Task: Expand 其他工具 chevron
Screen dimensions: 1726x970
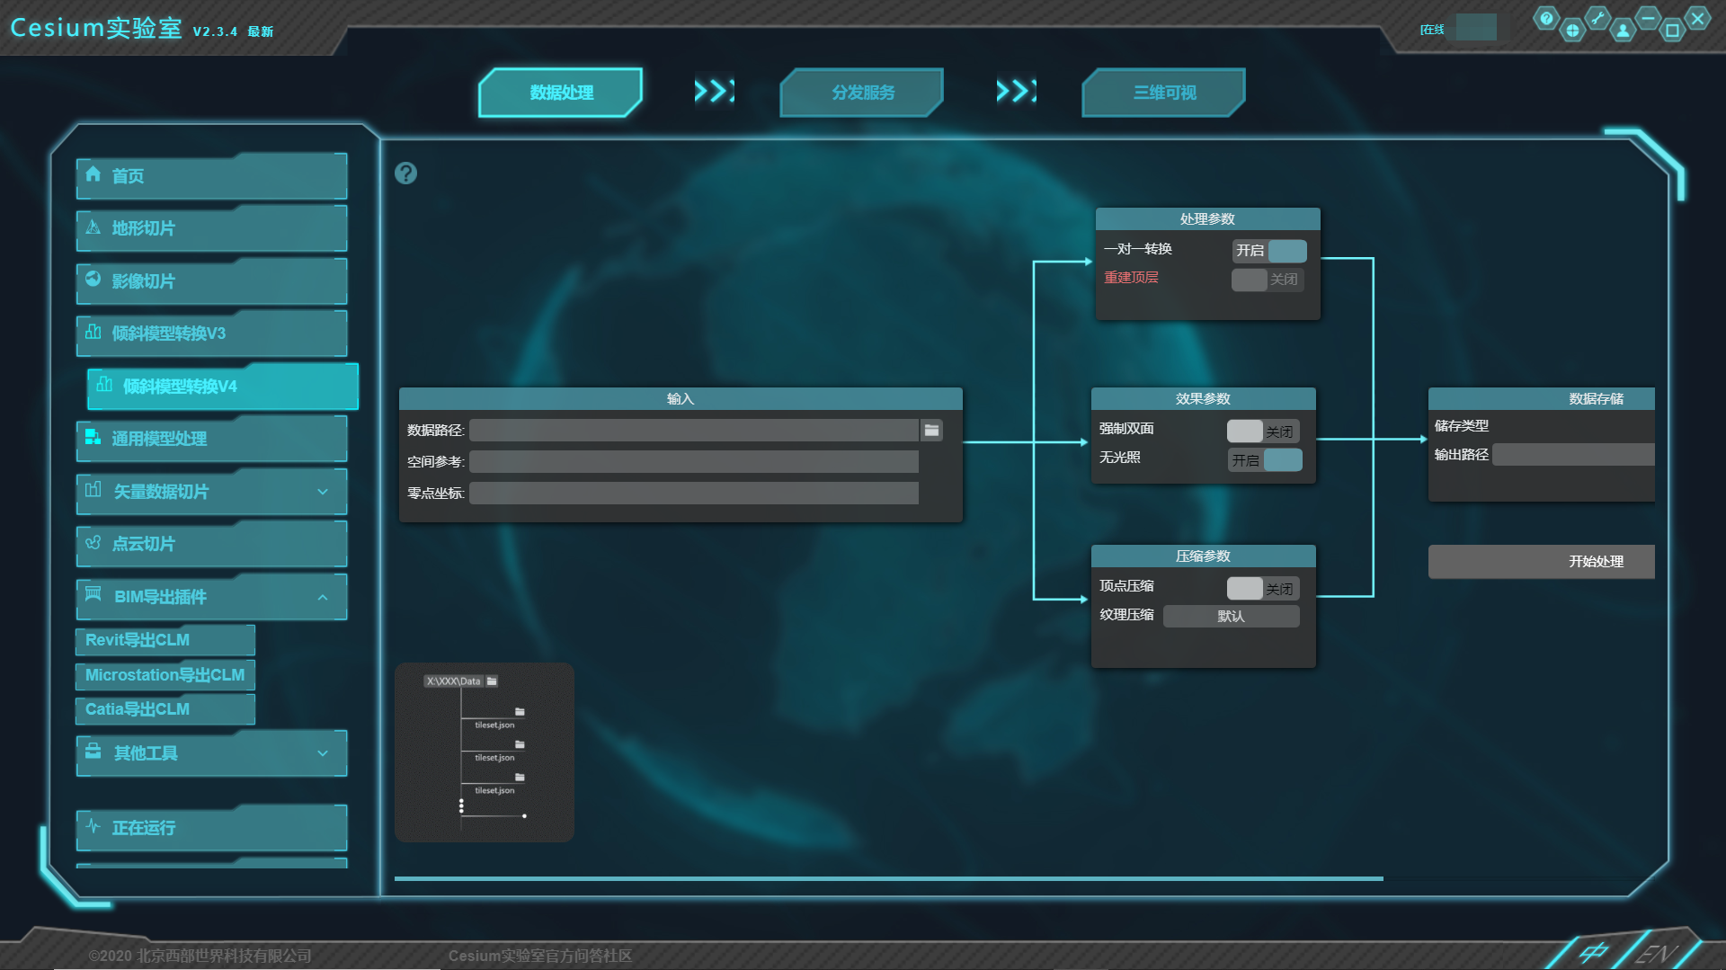Action: pos(323,753)
